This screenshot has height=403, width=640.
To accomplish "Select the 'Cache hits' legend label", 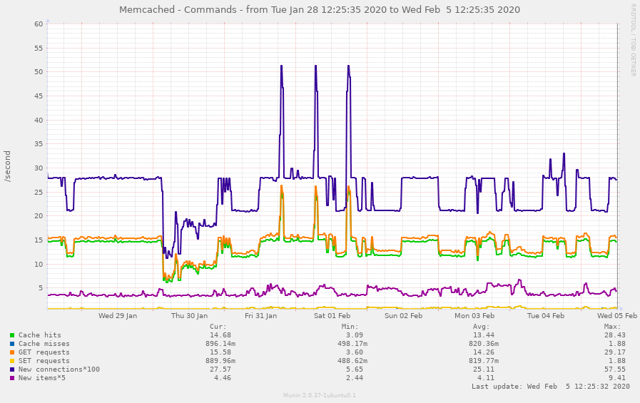I will [39, 335].
